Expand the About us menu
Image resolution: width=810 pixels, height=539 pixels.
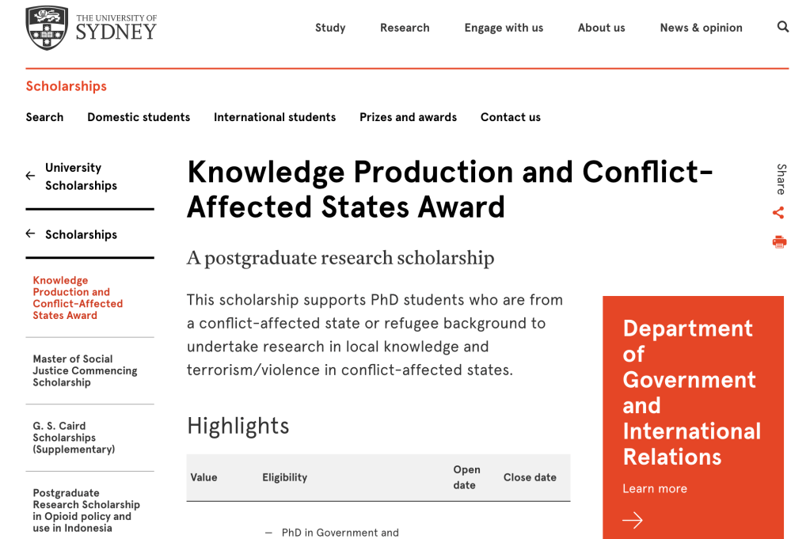pyautogui.click(x=601, y=28)
